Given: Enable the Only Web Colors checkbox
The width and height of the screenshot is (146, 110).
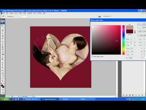Looking at the screenshot, I should pos(92,57).
